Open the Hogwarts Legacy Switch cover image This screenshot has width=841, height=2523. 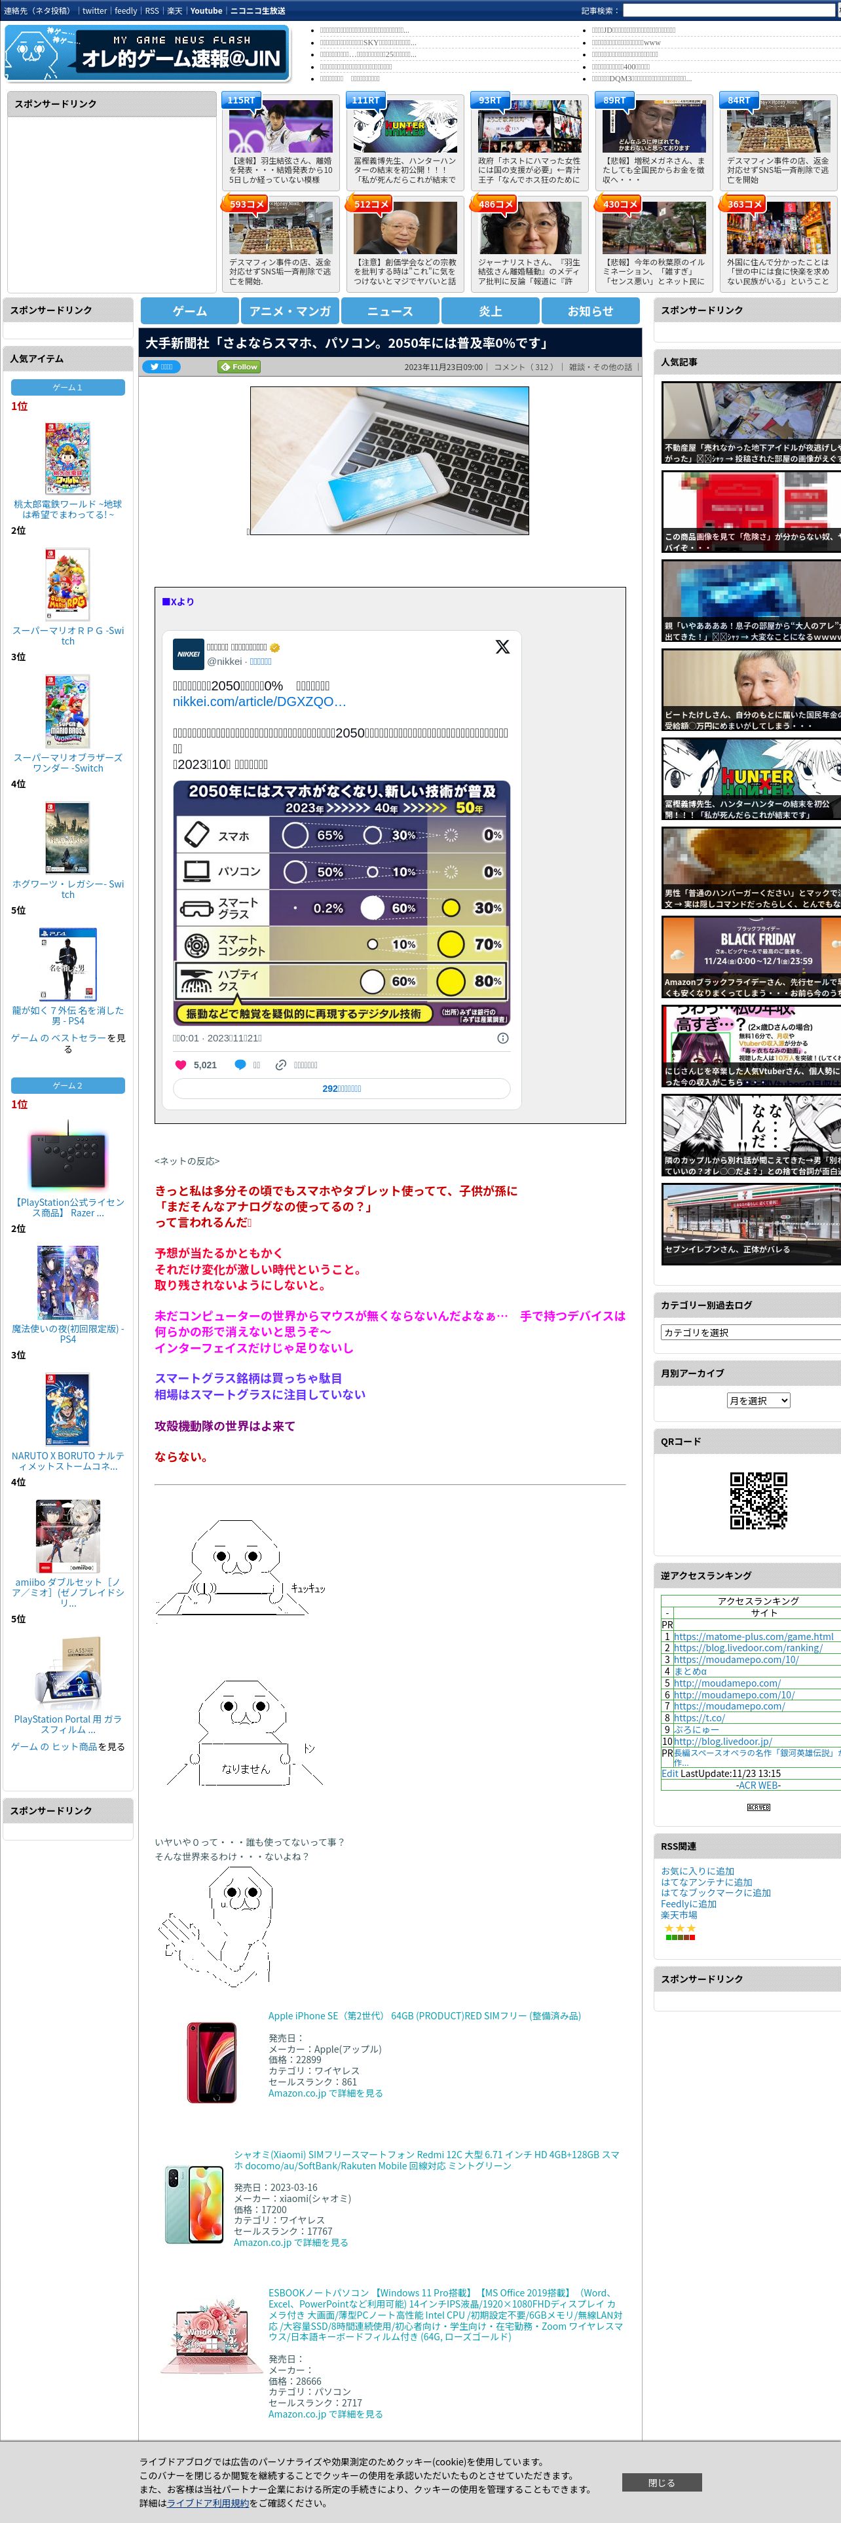click(67, 838)
